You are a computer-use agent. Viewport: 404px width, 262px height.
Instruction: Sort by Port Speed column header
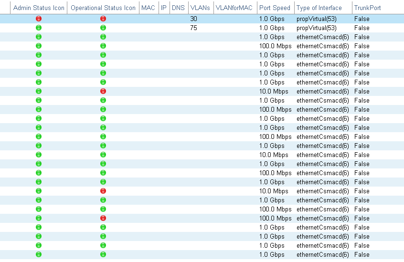pos(275,8)
